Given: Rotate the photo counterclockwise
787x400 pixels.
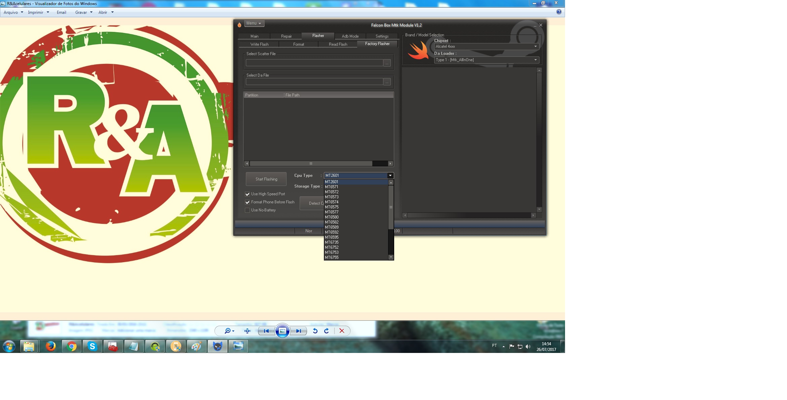Looking at the screenshot, I should tap(315, 331).
